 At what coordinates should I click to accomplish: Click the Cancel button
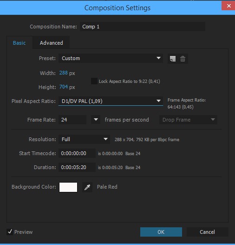coord(207,232)
